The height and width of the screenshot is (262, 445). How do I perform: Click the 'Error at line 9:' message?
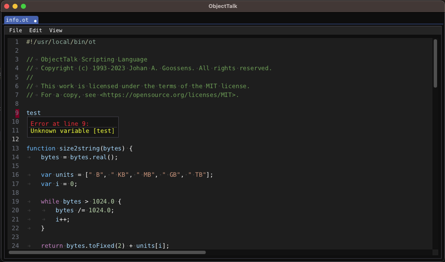pyautogui.click(x=60, y=124)
